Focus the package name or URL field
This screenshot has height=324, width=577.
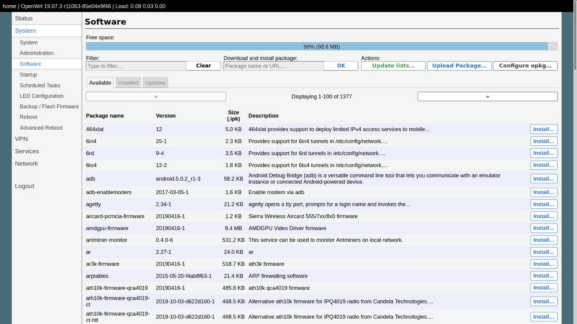pos(274,66)
